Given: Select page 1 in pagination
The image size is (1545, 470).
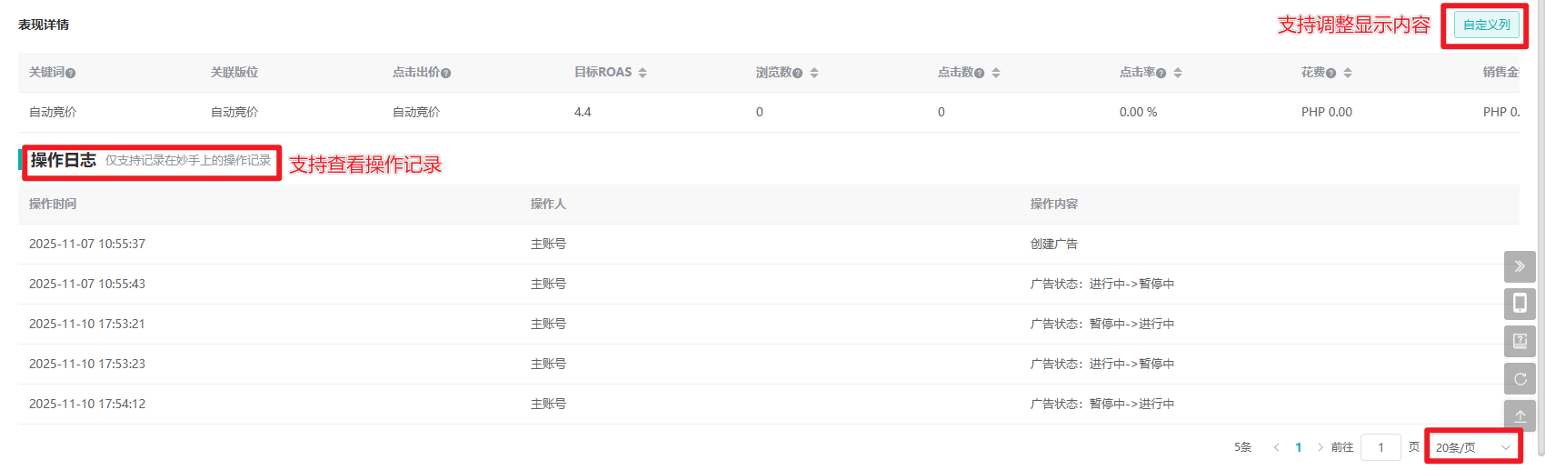Looking at the screenshot, I should coord(1299,447).
